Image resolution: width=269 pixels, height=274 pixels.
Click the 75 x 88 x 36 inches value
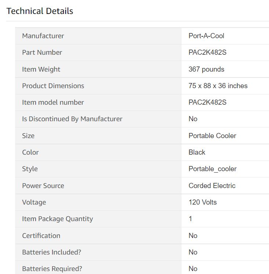(218, 86)
